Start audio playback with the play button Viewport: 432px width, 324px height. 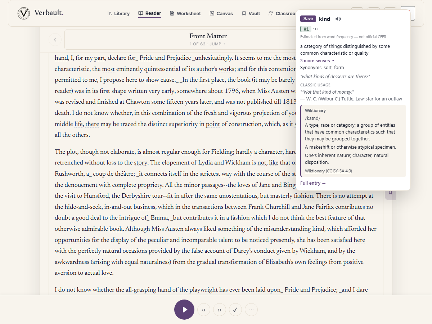coord(184,310)
